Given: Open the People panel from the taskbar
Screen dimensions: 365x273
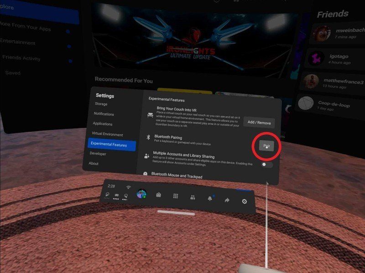Looking at the screenshot, I should coord(192,197).
